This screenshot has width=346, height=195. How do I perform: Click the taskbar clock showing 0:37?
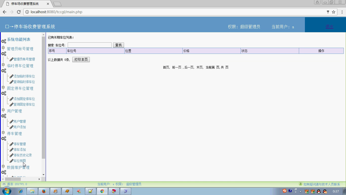click(336, 191)
